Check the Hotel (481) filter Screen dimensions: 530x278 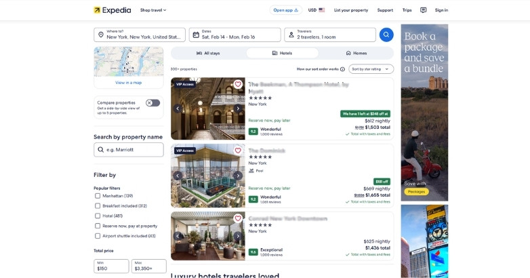tap(98, 216)
